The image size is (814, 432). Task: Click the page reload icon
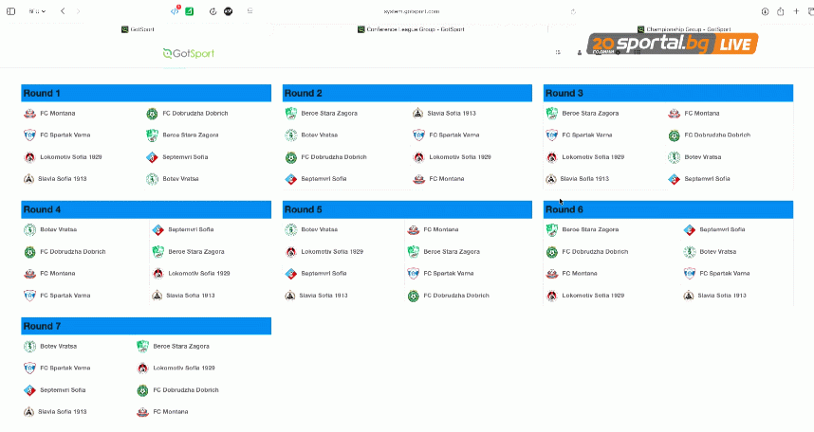[x=573, y=11]
